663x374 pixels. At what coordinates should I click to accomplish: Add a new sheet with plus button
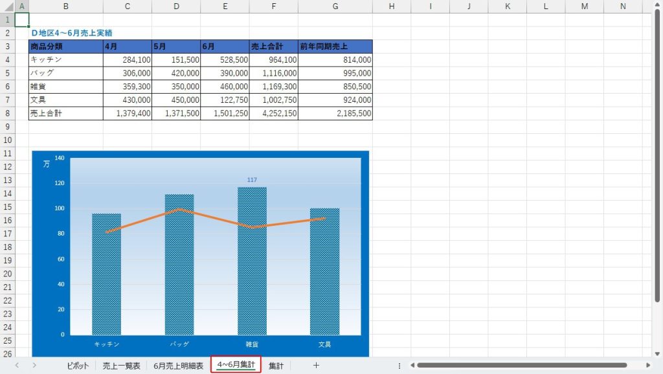pyautogui.click(x=316, y=366)
